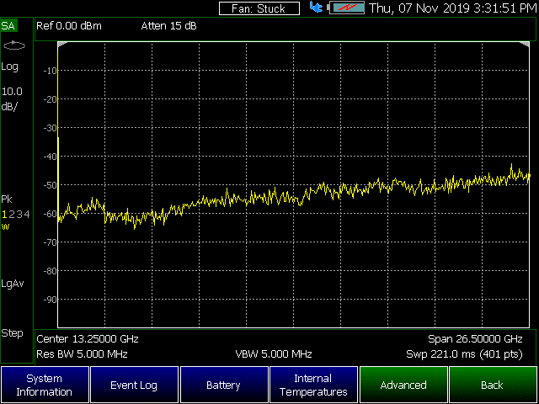Click the -10 axis label
This screenshot has height=404, width=539.
point(51,71)
